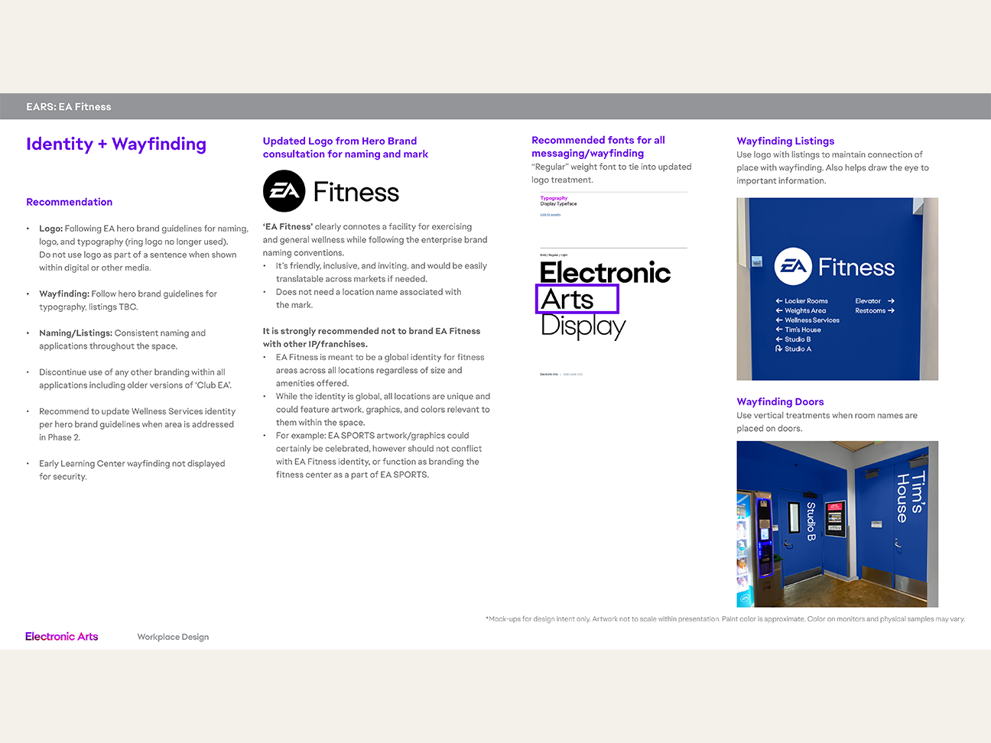Select the left arrow beside Locker Rooms
Screen dimensions: 991x743
778,301
